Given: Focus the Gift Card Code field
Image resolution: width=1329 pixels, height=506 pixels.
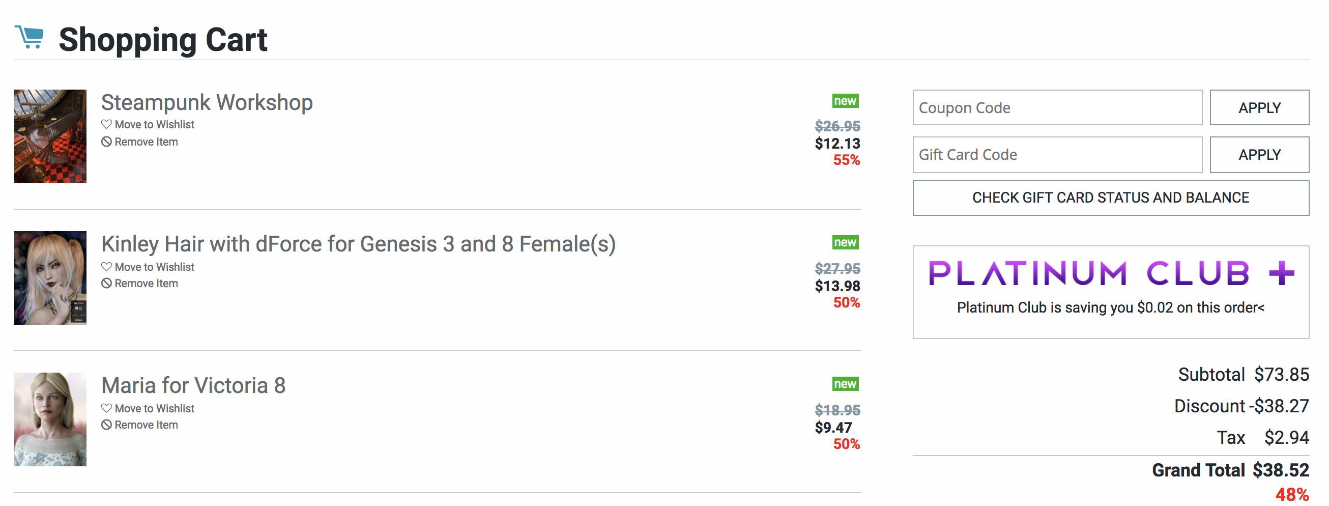Looking at the screenshot, I should (x=1057, y=155).
